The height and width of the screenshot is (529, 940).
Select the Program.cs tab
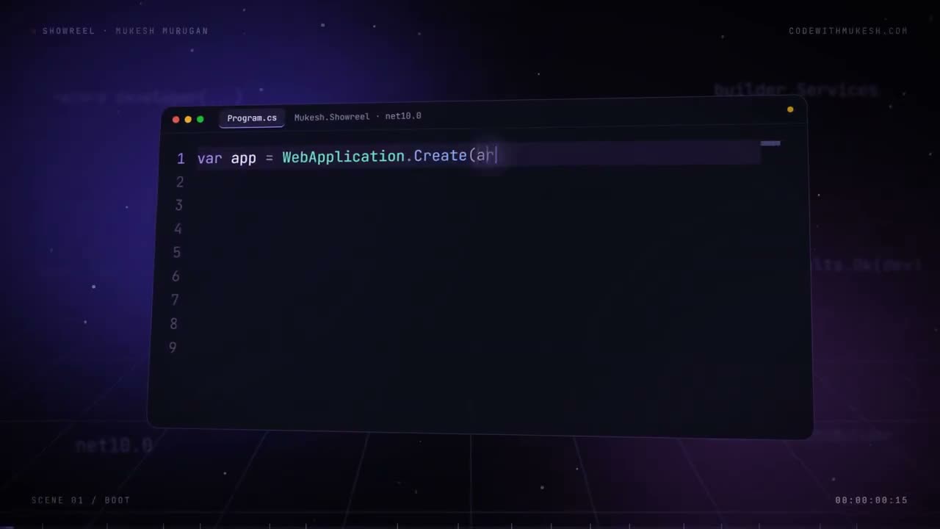[252, 118]
